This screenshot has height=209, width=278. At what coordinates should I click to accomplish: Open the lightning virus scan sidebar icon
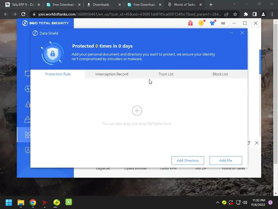[x=28, y=89]
